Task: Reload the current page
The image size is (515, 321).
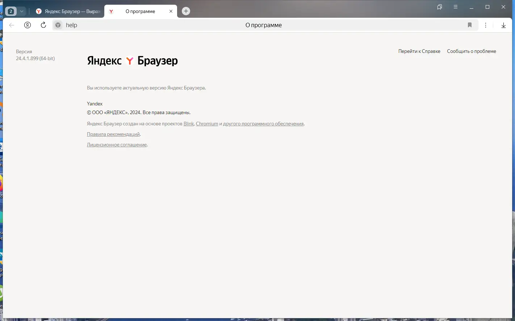Action: (x=43, y=25)
